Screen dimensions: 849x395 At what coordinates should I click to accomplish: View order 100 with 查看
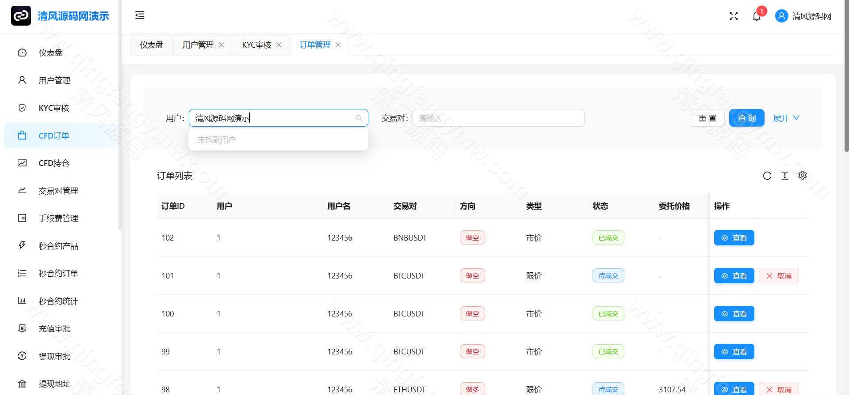point(734,314)
